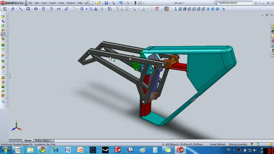The width and height of the screenshot is (274, 154).
Task: Expand the Rectangle tool dropdown arrow
Action: [32, 9]
